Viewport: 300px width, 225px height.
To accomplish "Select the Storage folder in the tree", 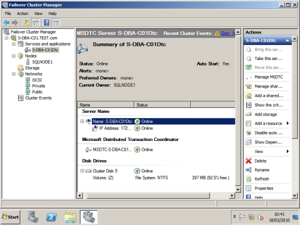I will [x=32, y=68].
